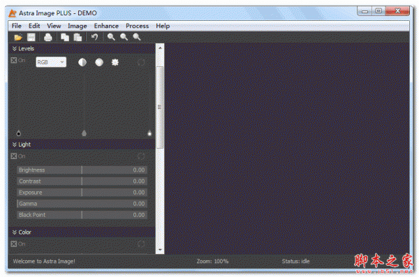Viewport: 419px width, 277px height.
Task: Click the Black Point slider
Action: click(x=82, y=215)
